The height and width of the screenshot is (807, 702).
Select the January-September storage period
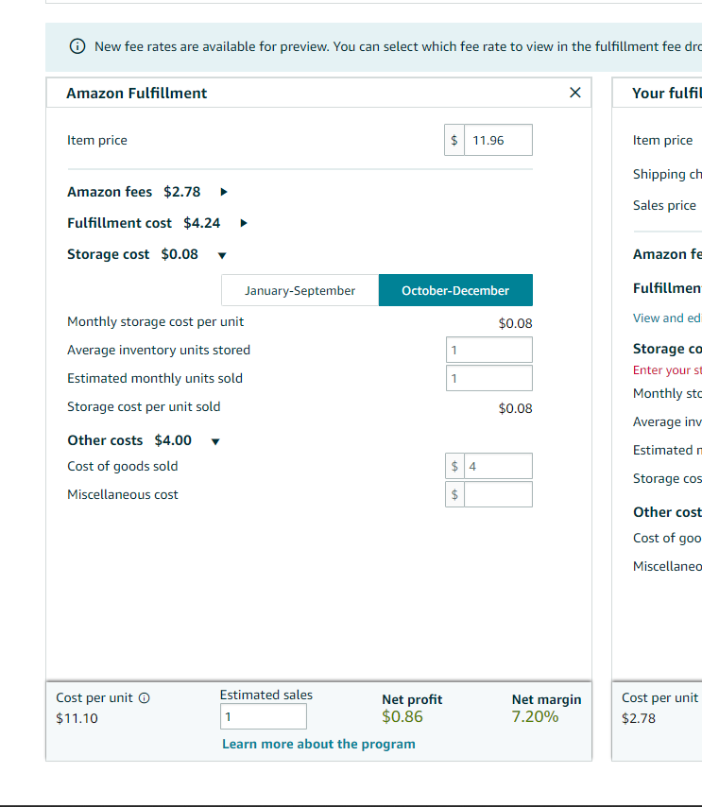click(x=300, y=290)
